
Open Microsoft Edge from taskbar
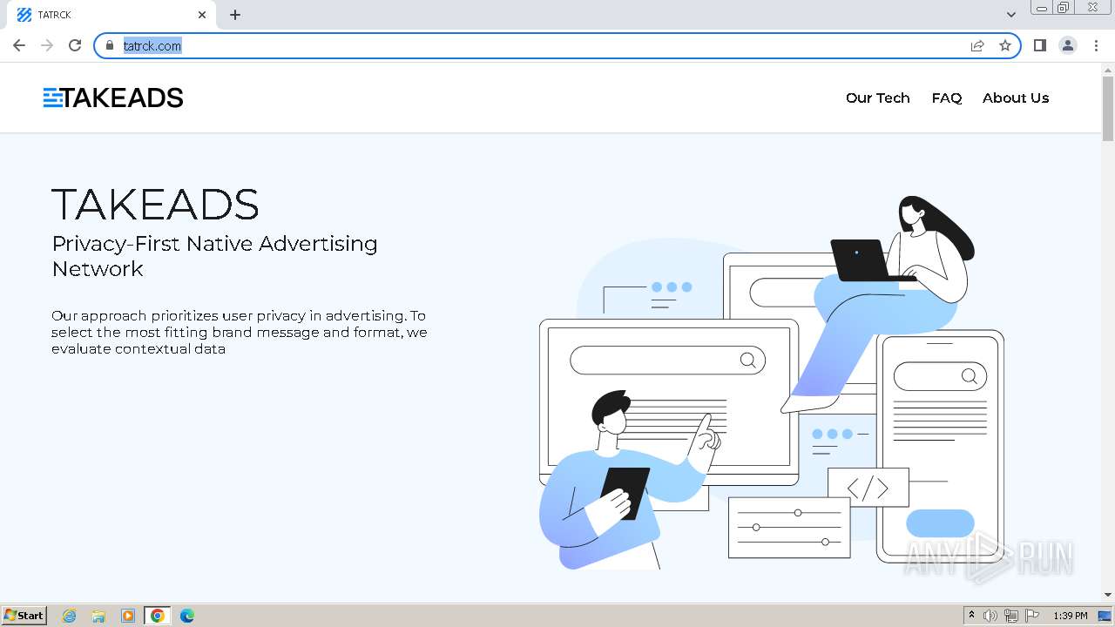187,616
